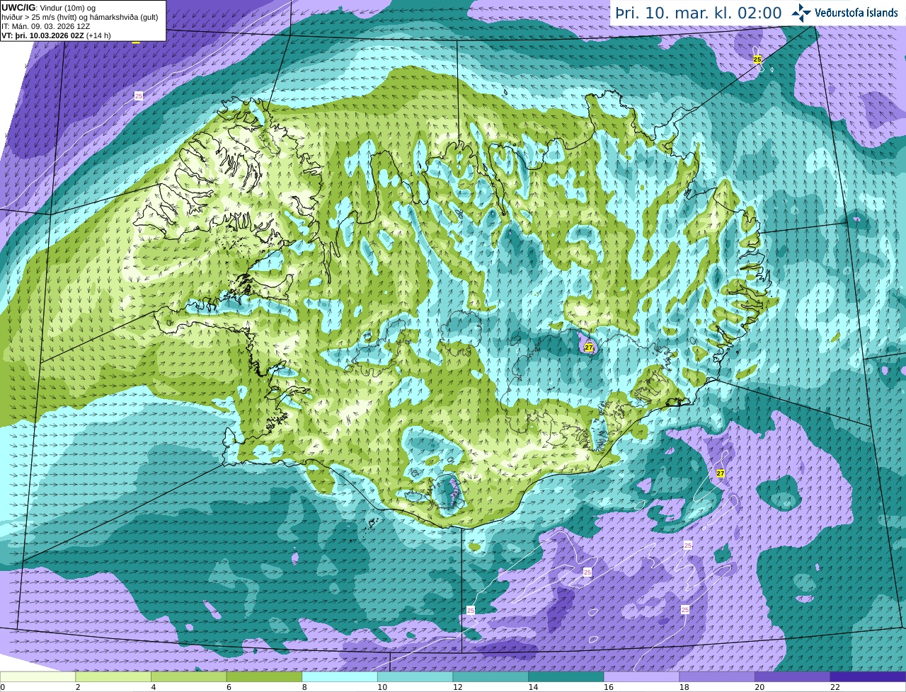
Task: Click the 20–22 m/s purple legend swatch
Action: point(793,676)
